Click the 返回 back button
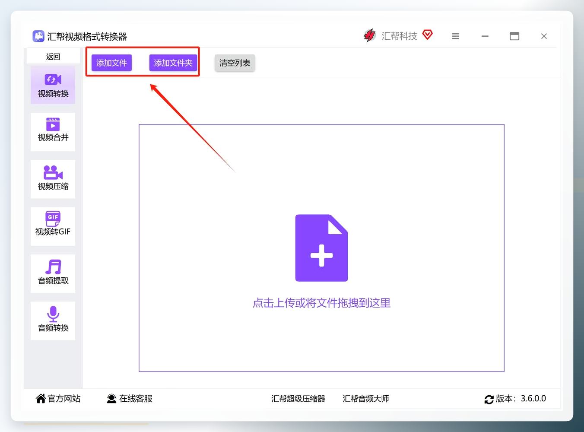The height and width of the screenshot is (432, 584). click(53, 56)
